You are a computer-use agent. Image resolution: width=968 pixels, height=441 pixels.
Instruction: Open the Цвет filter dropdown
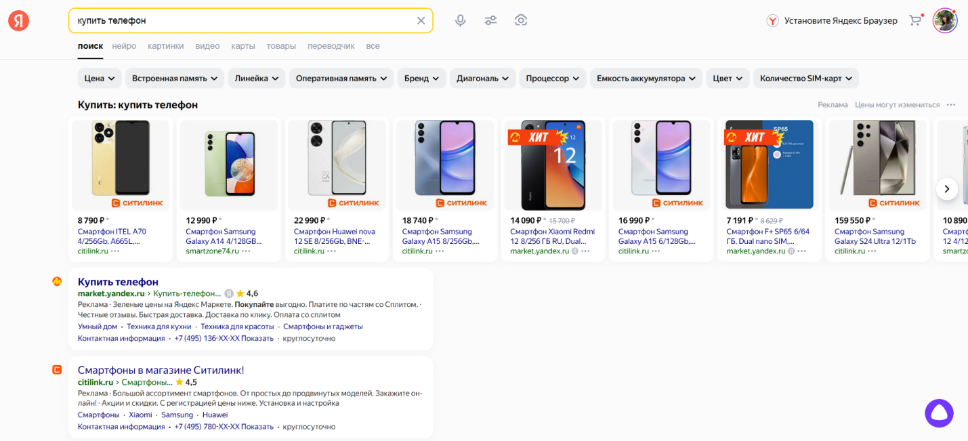point(728,79)
